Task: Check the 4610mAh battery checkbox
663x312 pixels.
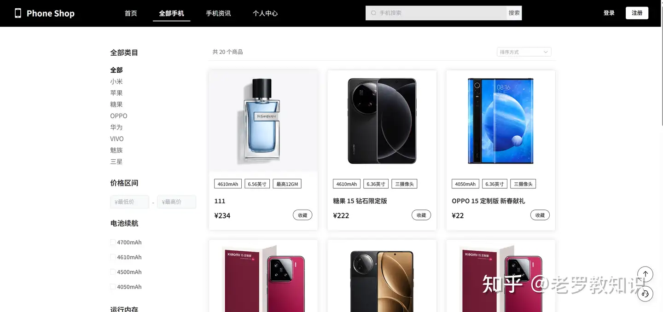Action: click(113, 257)
